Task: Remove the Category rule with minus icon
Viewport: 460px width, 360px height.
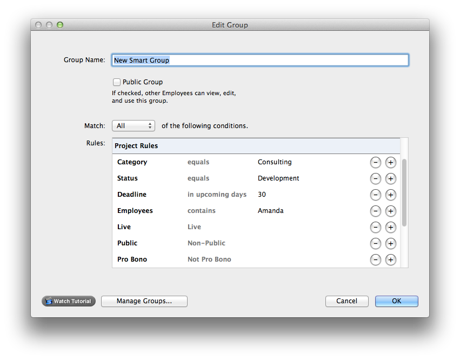Action: [x=375, y=162]
